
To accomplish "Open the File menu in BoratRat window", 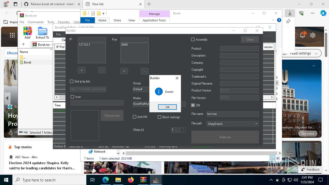I will click(x=58, y=34).
